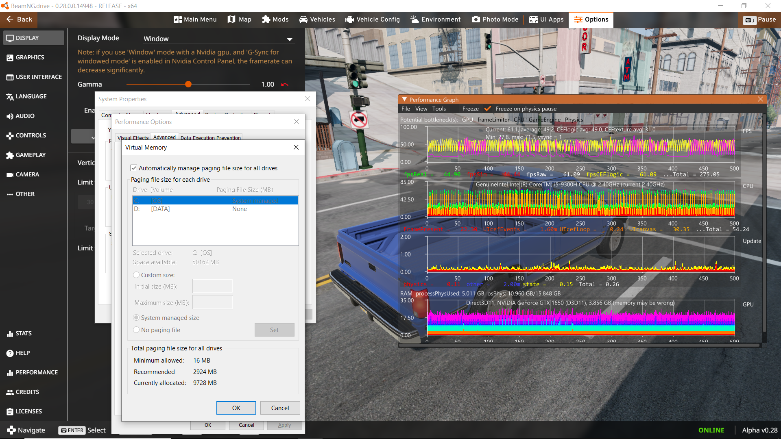
Task: Click OK in Performance Options window
Action: [208, 425]
